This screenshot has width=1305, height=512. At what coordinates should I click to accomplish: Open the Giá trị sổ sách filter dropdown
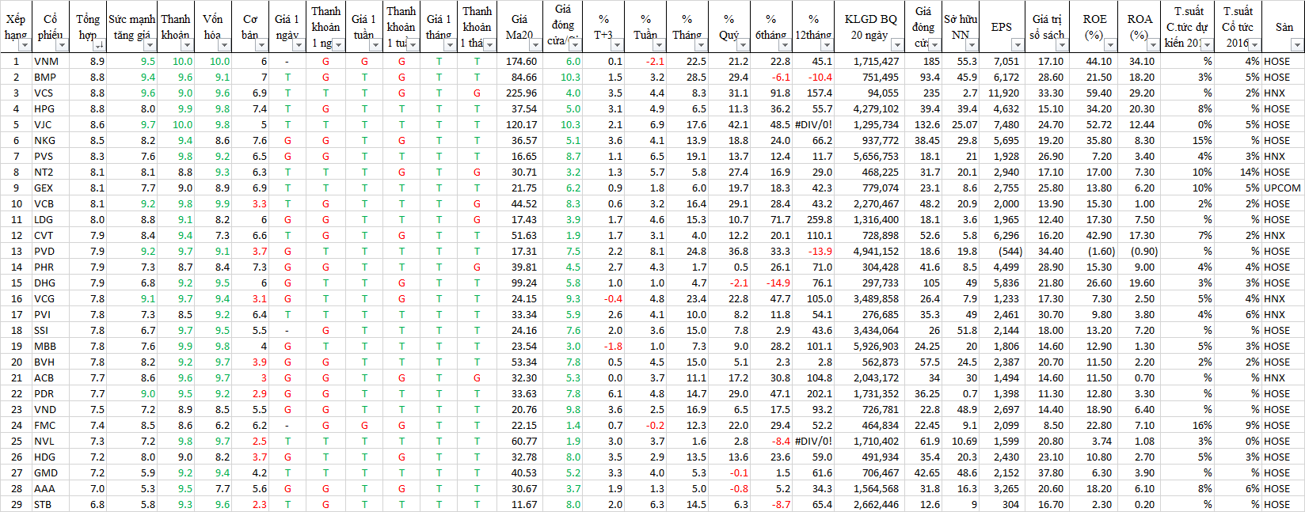pos(1063,45)
